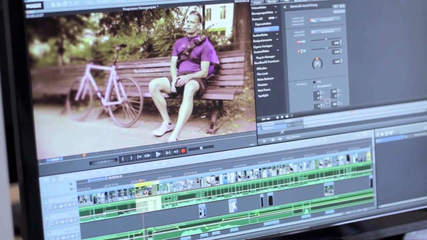Click the automatic spatial alignment button
This screenshot has width=427, height=240.
[326, 31]
